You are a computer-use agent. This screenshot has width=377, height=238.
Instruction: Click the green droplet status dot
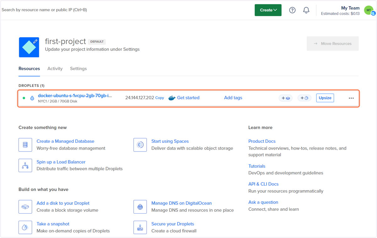(24, 98)
